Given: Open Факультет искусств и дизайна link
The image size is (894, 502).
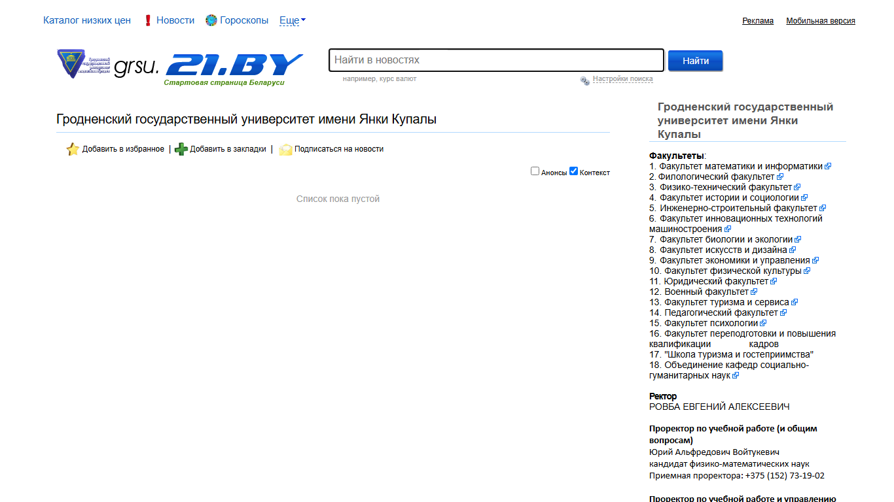Looking at the screenshot, I should pyautogui.click(x=723, y=250).
